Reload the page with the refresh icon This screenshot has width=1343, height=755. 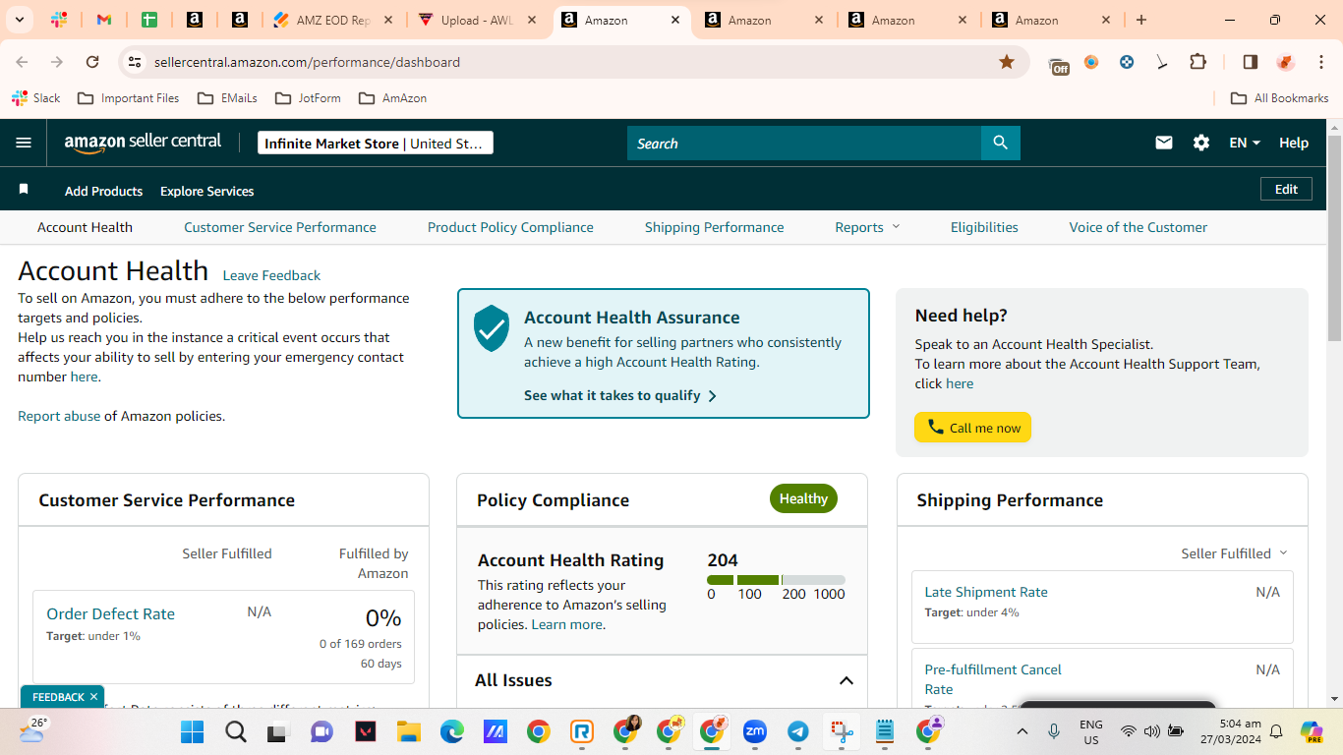92,62
